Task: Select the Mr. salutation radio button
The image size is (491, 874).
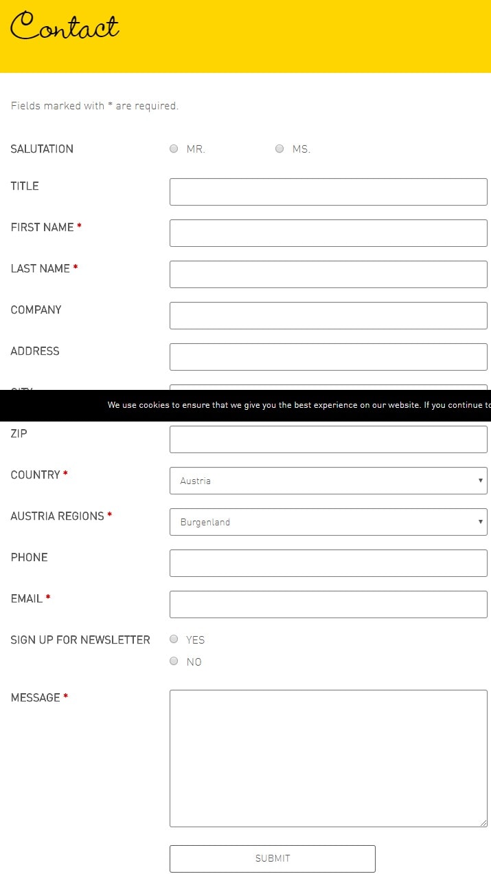Action: 174,149
